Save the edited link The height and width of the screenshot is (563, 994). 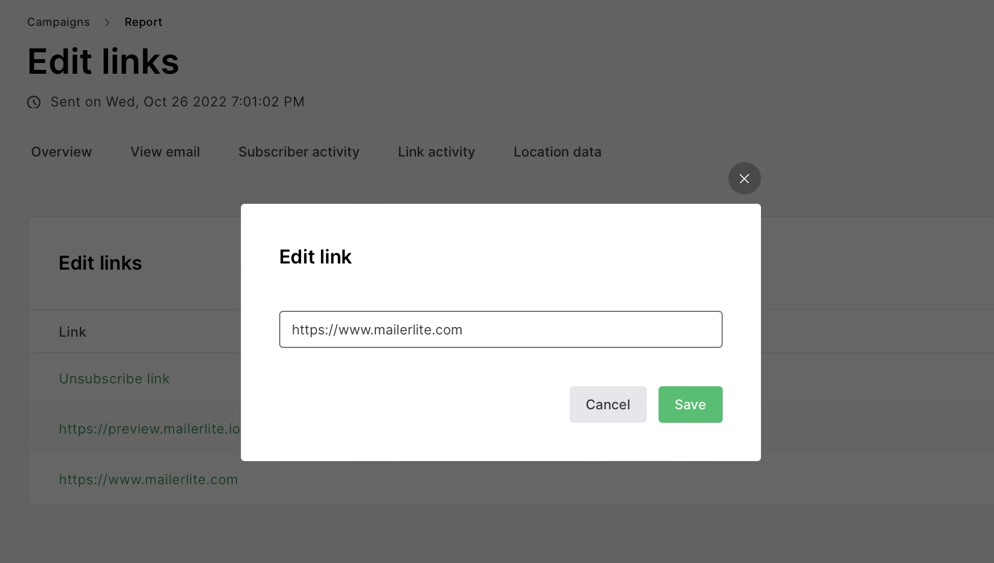click(x=690, y=404)
